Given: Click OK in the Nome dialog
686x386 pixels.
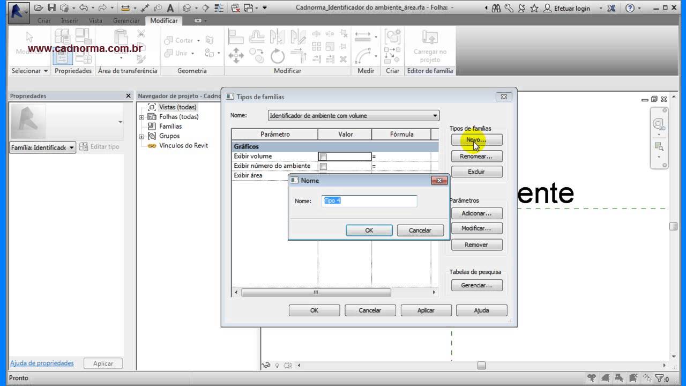Looking at the screenshot, I should (x=369, y=230).
